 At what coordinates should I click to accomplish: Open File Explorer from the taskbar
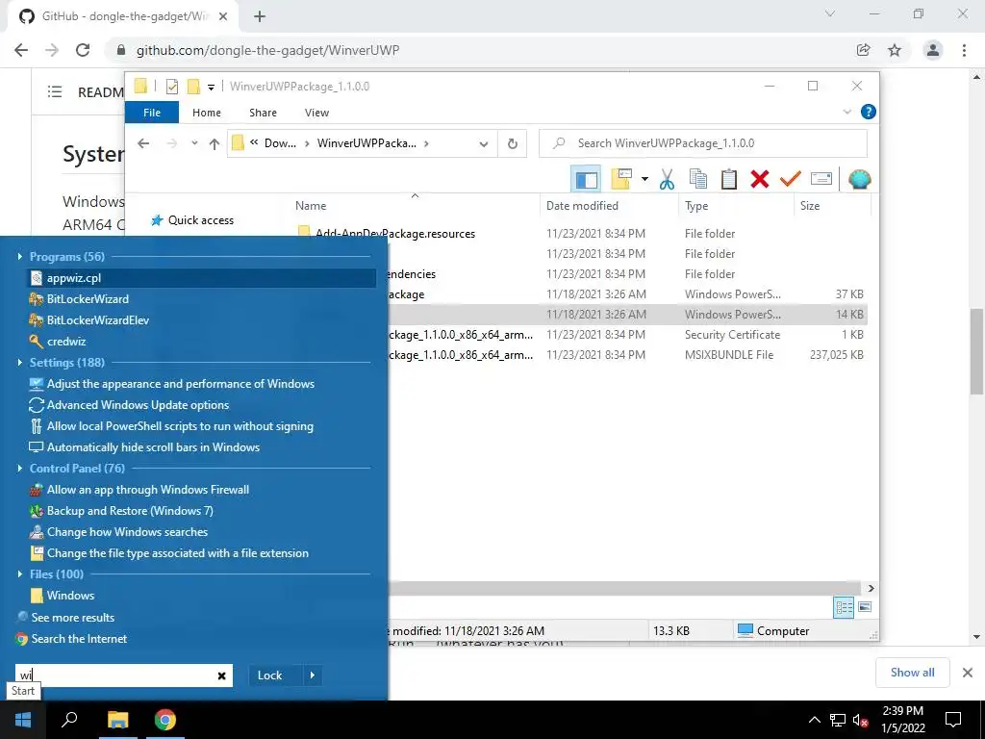point(117,720)
